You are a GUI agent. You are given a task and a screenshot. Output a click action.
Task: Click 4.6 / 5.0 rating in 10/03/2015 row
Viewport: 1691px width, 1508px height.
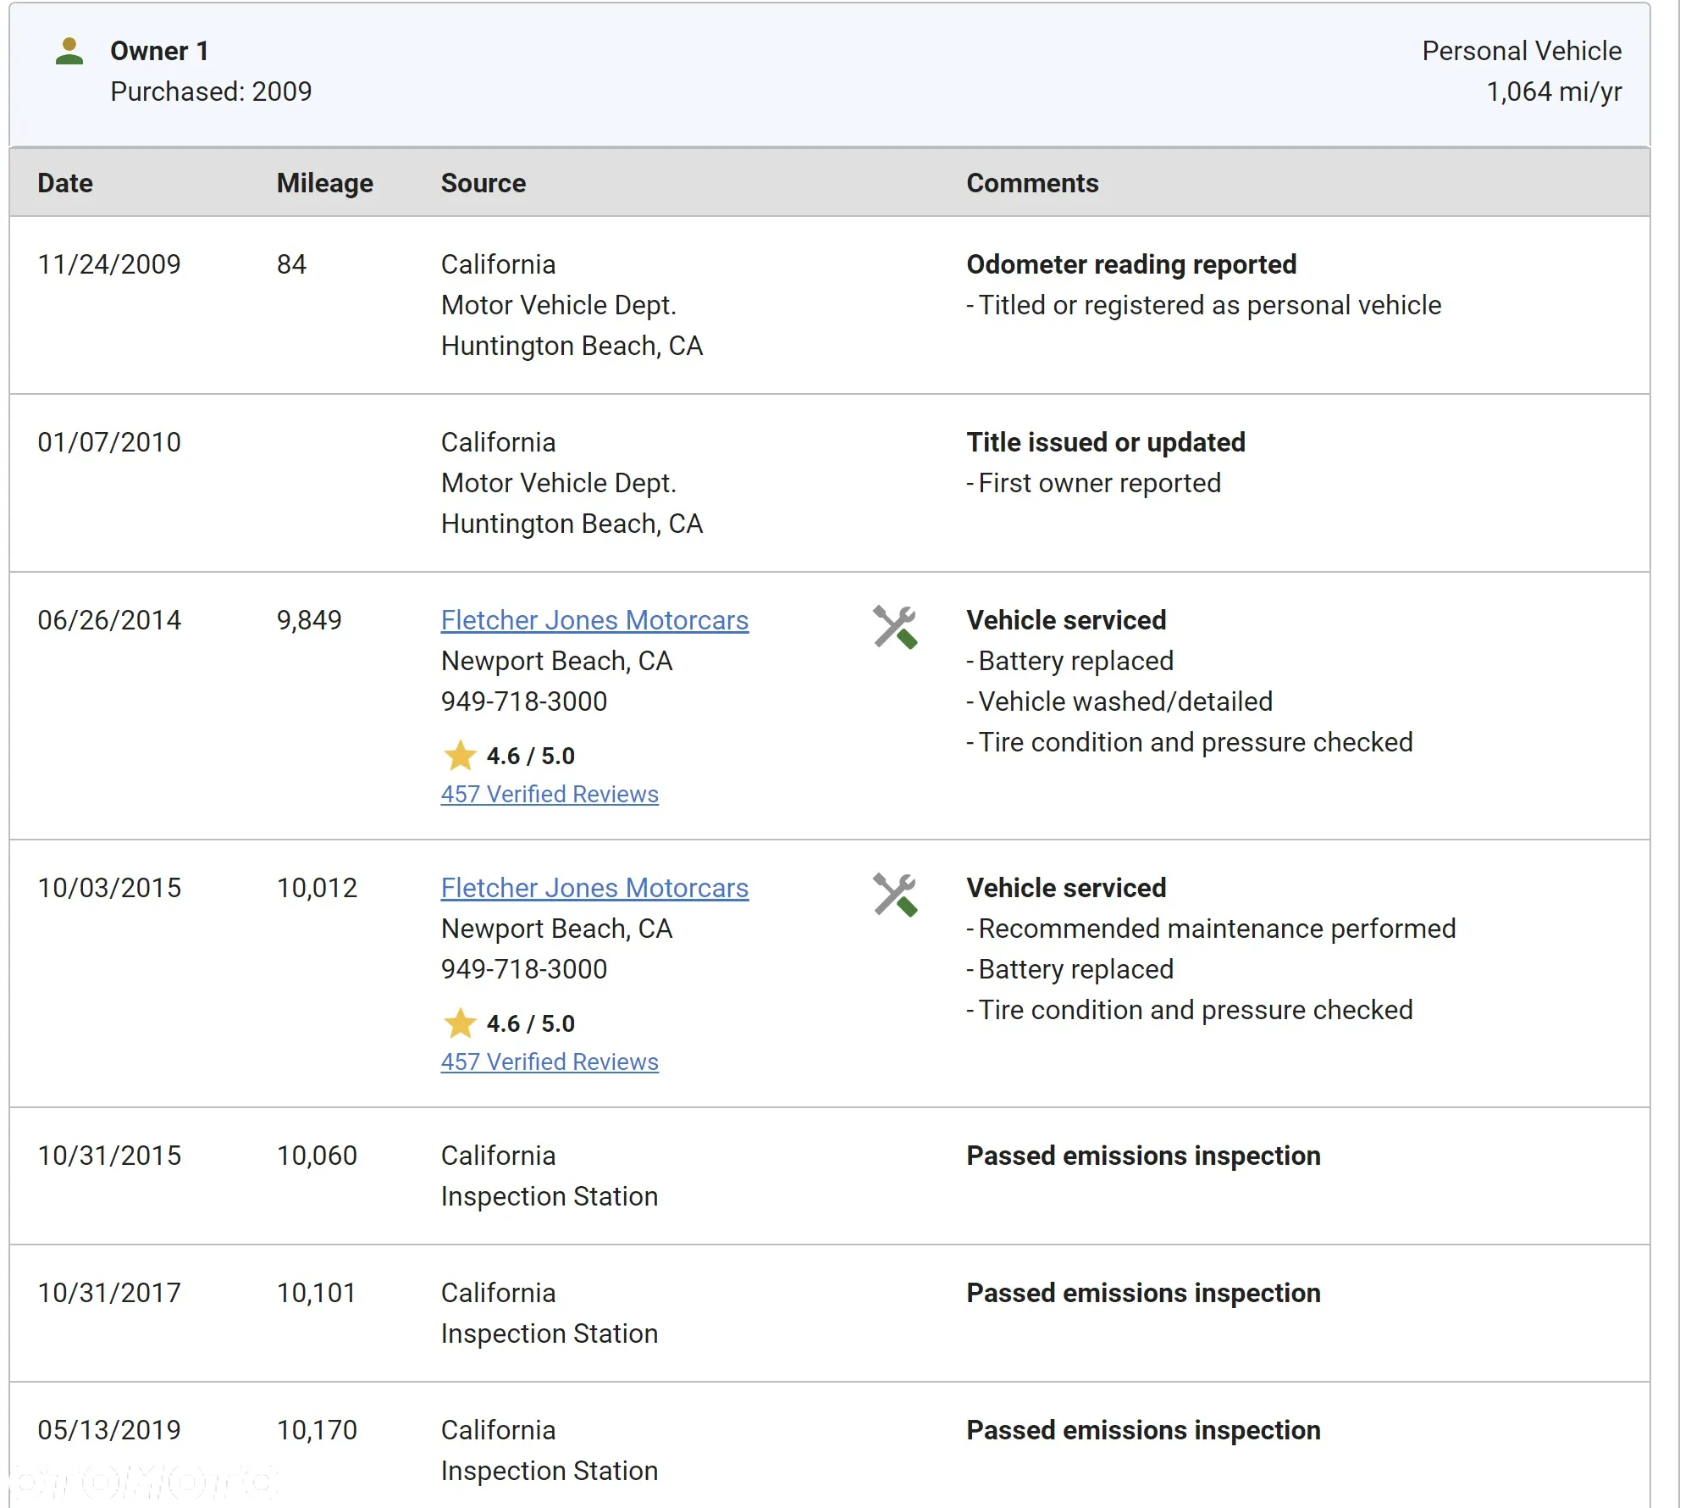coord(530,1023)
